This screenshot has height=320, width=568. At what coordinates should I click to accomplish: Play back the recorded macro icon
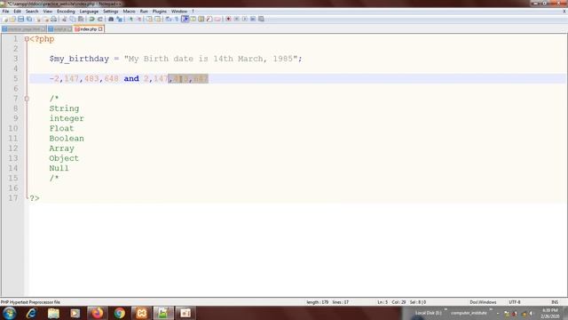(245, 19)
